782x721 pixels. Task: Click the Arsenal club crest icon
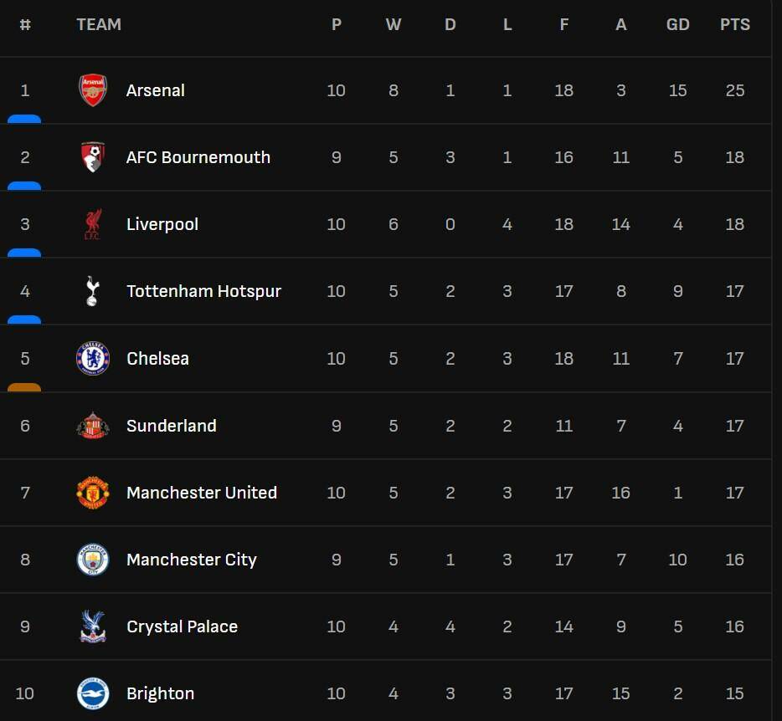click(93, 90)
